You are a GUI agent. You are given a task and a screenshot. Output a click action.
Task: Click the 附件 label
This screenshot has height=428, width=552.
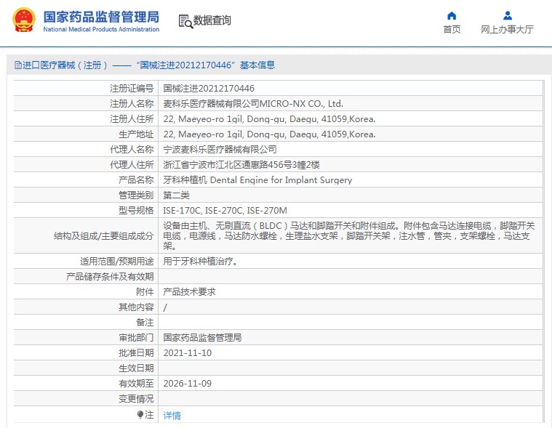pos(145,292)
